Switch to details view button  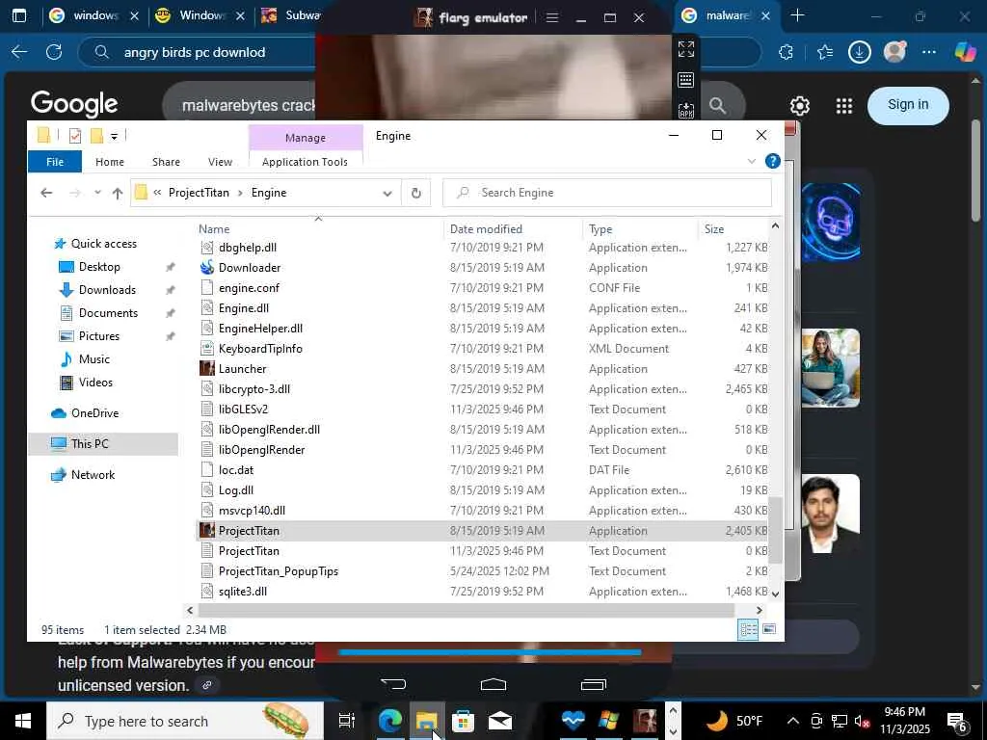click(748, 629)
